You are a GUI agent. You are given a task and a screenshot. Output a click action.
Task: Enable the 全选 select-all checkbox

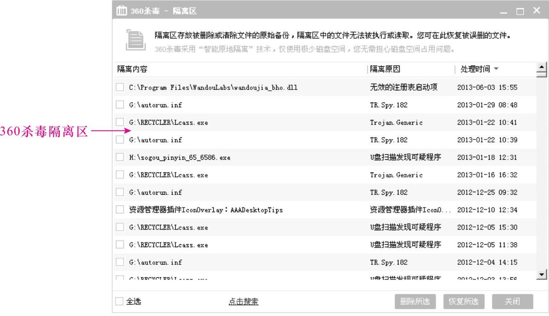[120, 302]
